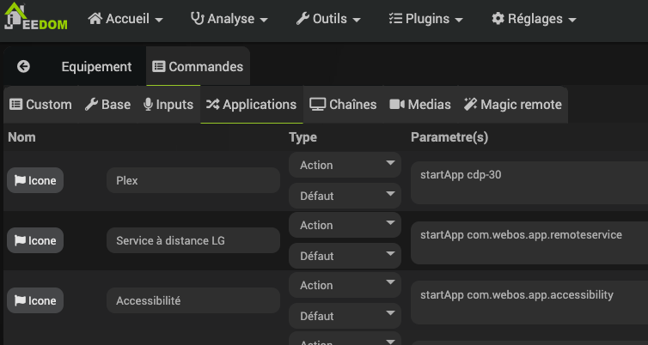
Task: Open the Action type dropdown for Plex
Action: 345,165
